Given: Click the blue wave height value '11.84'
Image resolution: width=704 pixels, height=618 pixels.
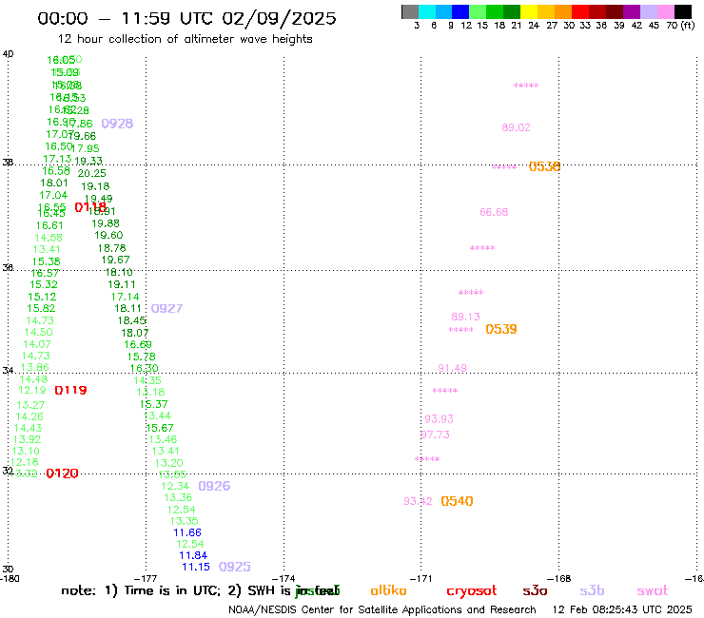Looking at the screenshot, I should click(193, 555).
